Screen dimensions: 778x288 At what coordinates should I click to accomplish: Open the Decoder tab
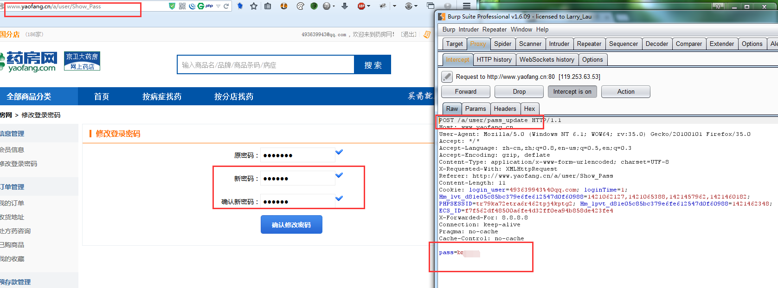click(657, 44)
